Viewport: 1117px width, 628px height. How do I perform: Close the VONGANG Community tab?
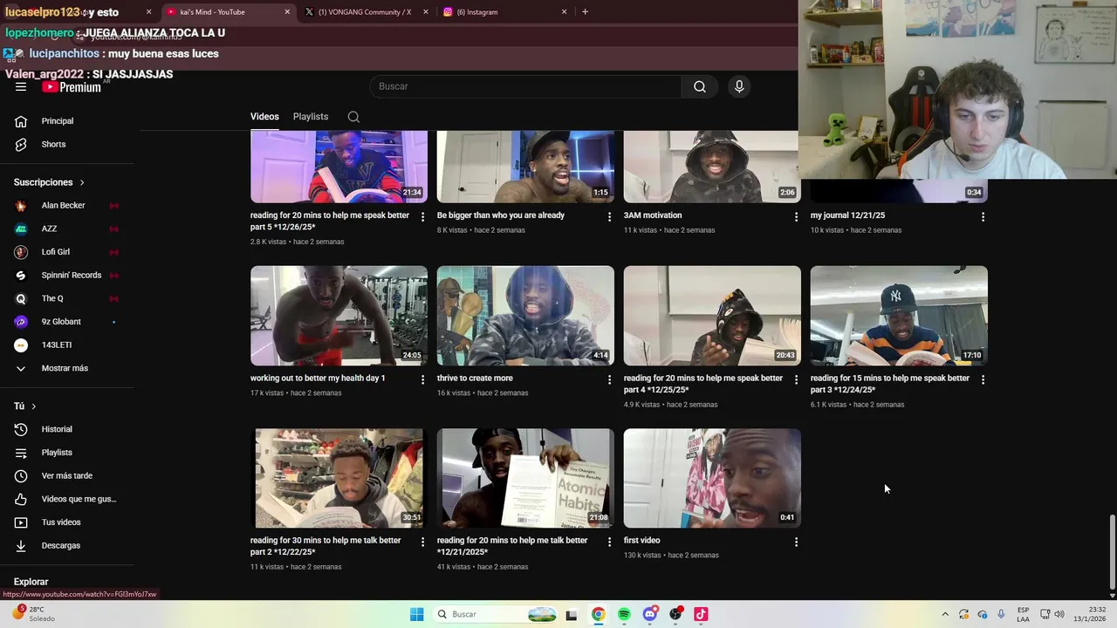(x=426, y=12)
